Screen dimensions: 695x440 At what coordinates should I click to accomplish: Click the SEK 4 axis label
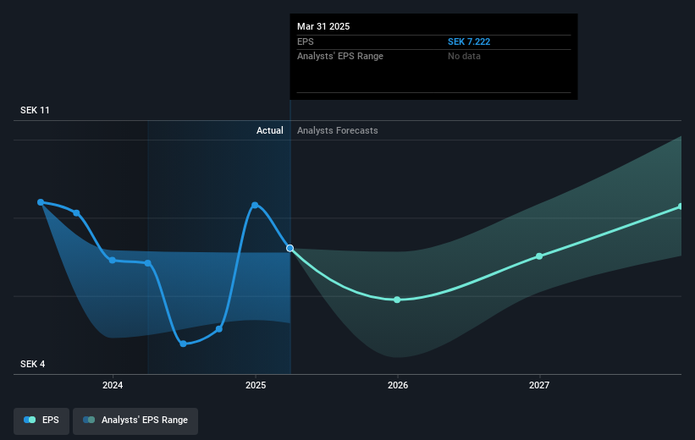point(32,364)
